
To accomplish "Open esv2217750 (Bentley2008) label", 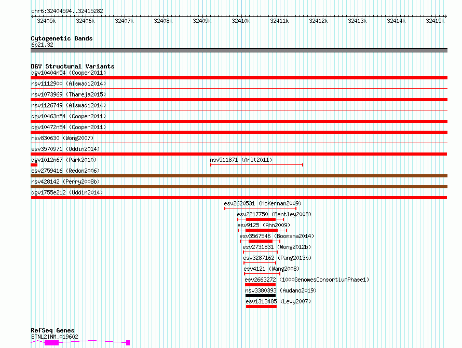I will click(x=274, y=214).
